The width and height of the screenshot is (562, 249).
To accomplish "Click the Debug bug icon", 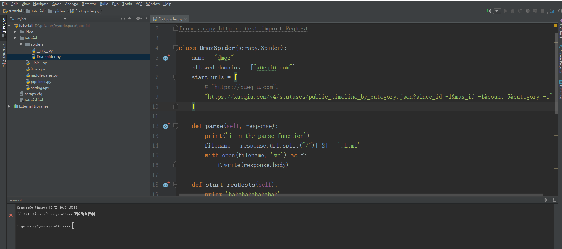I will 513,11.
